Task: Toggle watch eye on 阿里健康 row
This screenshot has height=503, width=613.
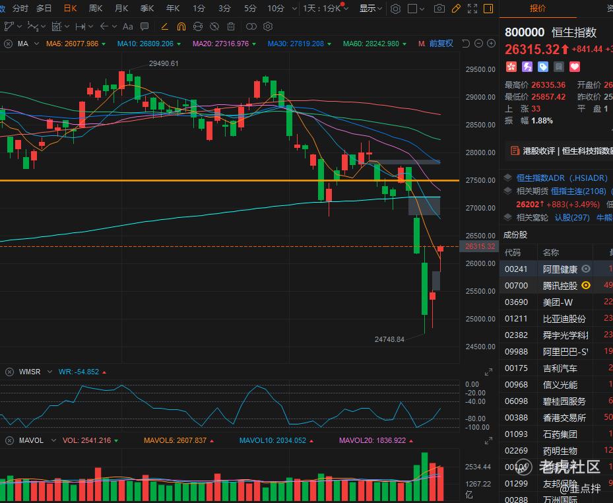Action: pyautogui.click(x=586, y=269)
